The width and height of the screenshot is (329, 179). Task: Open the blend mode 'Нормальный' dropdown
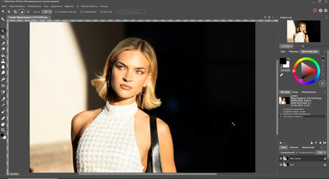coord(289,153)
